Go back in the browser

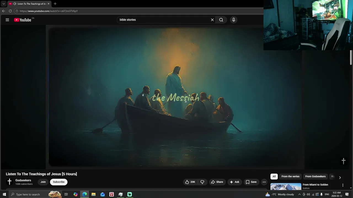click(4, 11)
